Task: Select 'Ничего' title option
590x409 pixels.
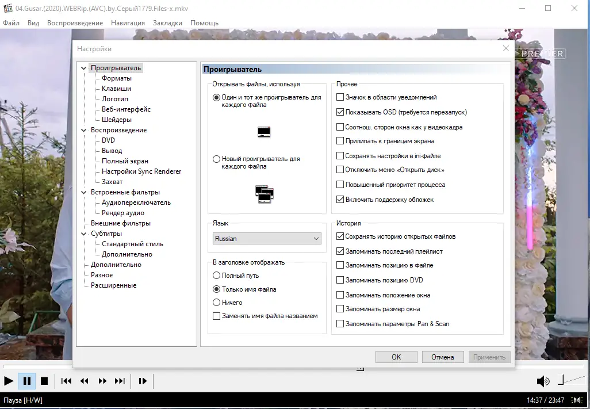Action: pyautogui.click(x=228, y=303)
